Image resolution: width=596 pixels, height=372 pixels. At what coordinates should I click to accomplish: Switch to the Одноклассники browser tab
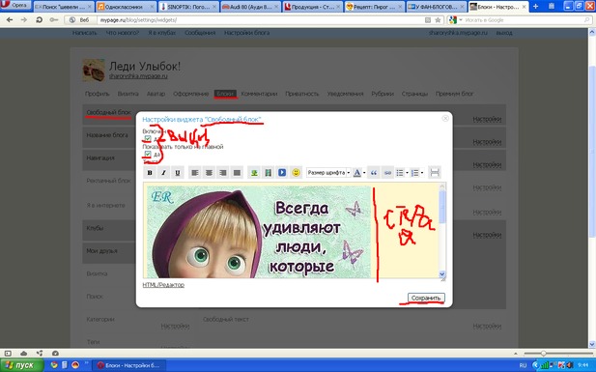[x=125, y=7]
